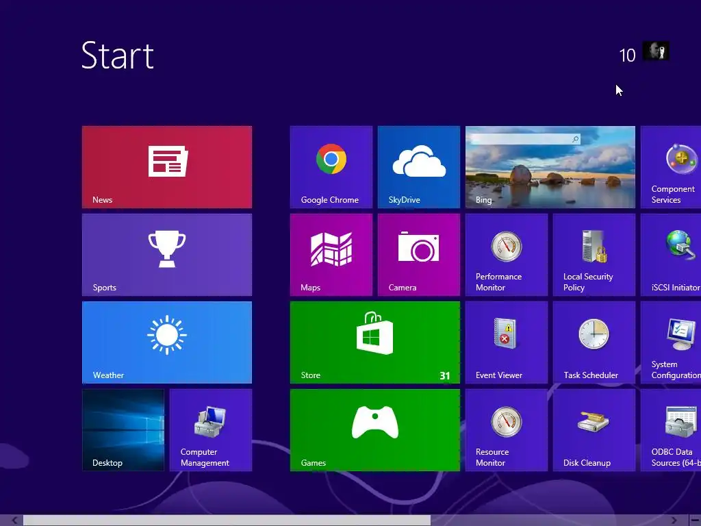Open the Weather tile

pyautogui.click(x=167, y=342)
